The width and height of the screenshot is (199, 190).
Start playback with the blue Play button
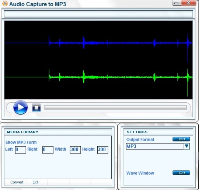coord(20,108)
